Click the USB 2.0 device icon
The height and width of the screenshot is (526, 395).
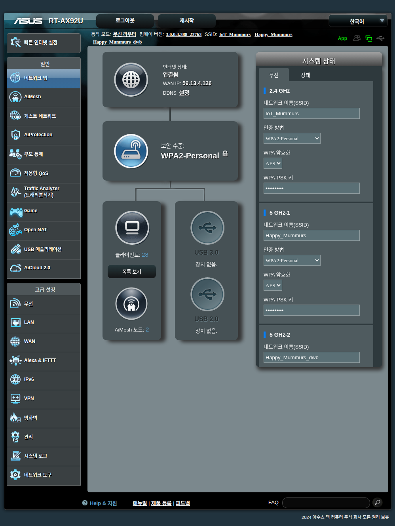(x=207, y=294)
